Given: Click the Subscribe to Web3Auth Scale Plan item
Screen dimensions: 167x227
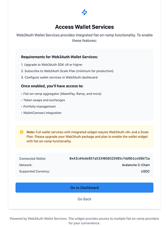Looking at the screenshot, I should coord(67,71).
